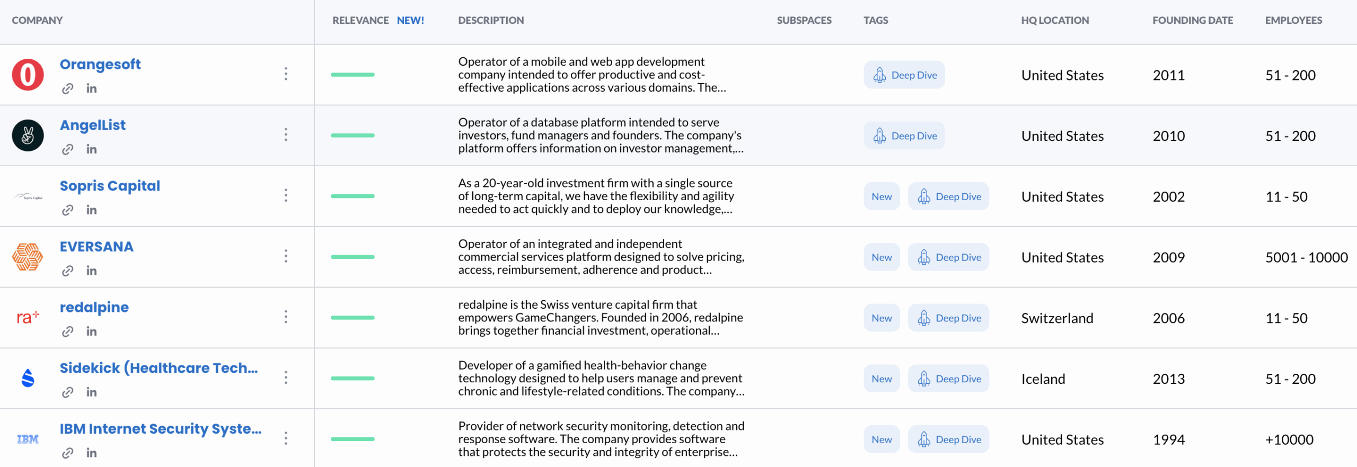Open redalpine's LinkedIn icon
1357x467 pixels.
[91, 331]
